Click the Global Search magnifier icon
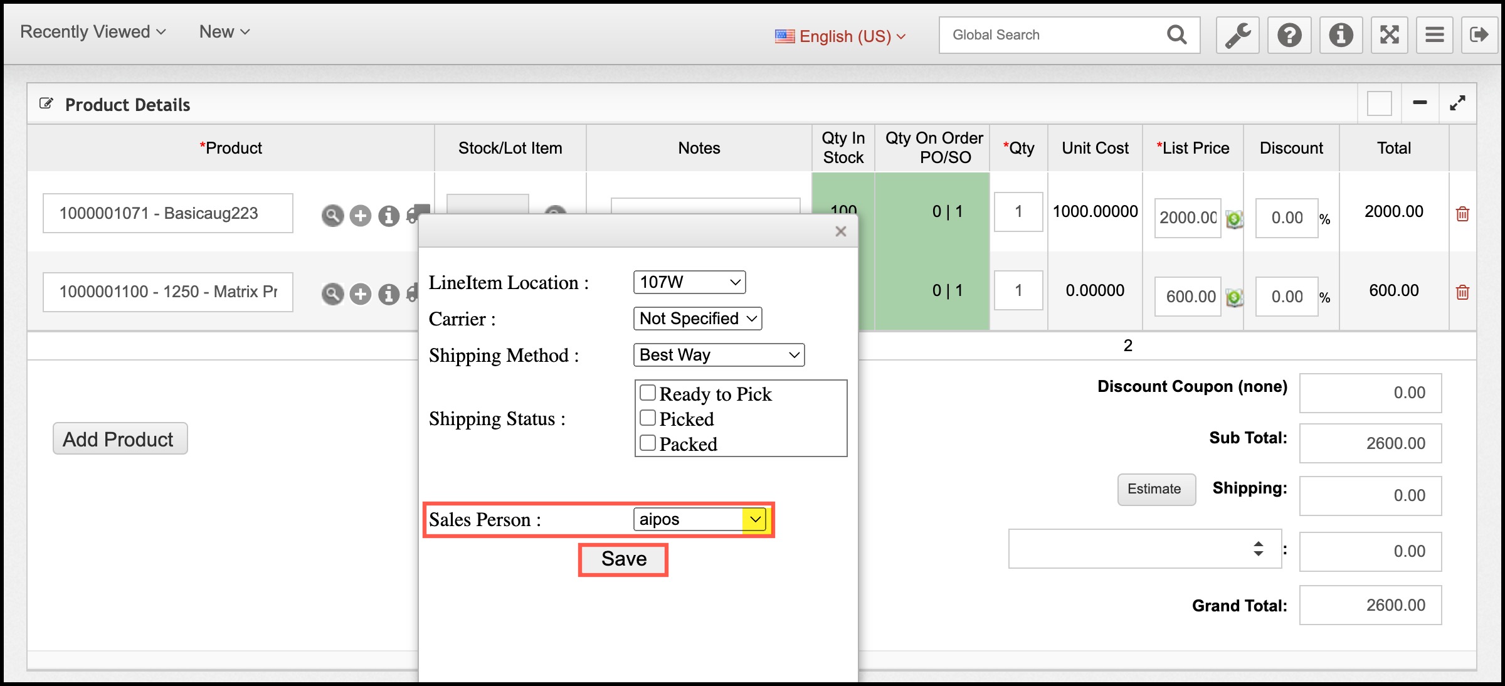 (x=1176, y=35)
